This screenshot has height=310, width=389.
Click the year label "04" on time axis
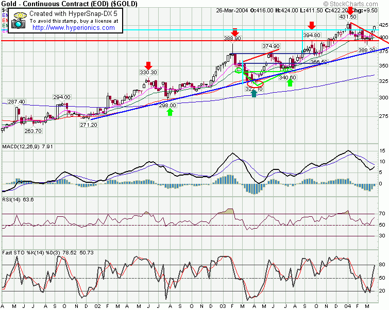pyautogui.click(x=348, y=306)
